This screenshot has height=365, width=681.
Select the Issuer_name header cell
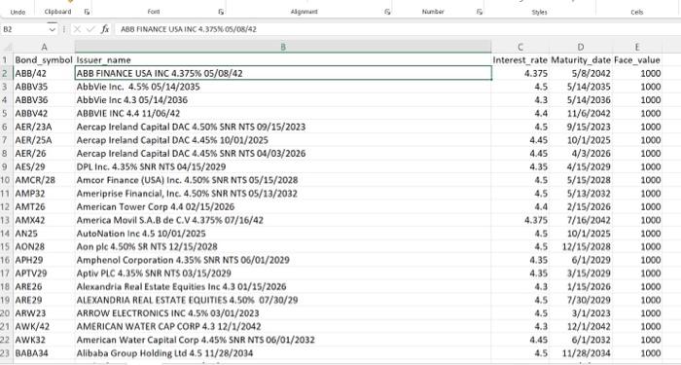(x=283, y=60)
